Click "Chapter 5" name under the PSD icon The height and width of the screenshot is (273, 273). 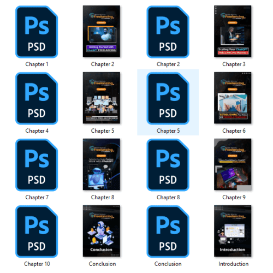[168, 131]
